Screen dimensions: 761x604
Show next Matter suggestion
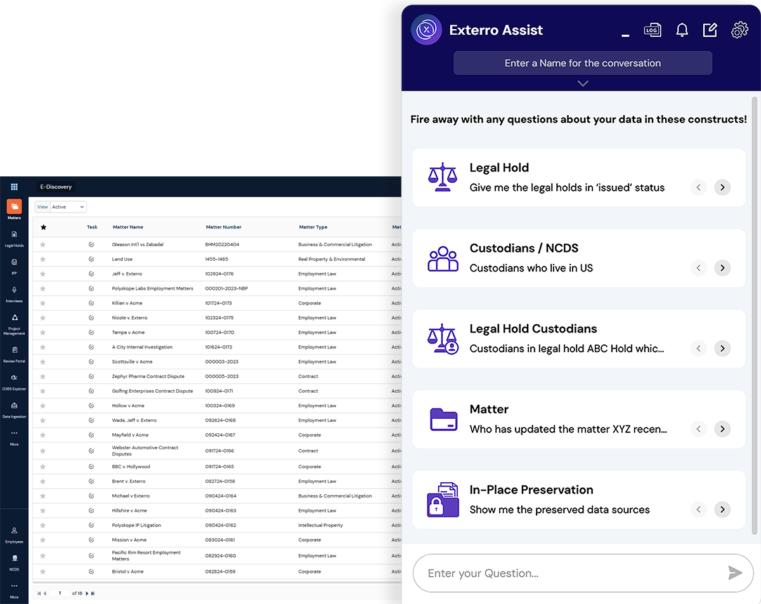click(x=722, y=429)
